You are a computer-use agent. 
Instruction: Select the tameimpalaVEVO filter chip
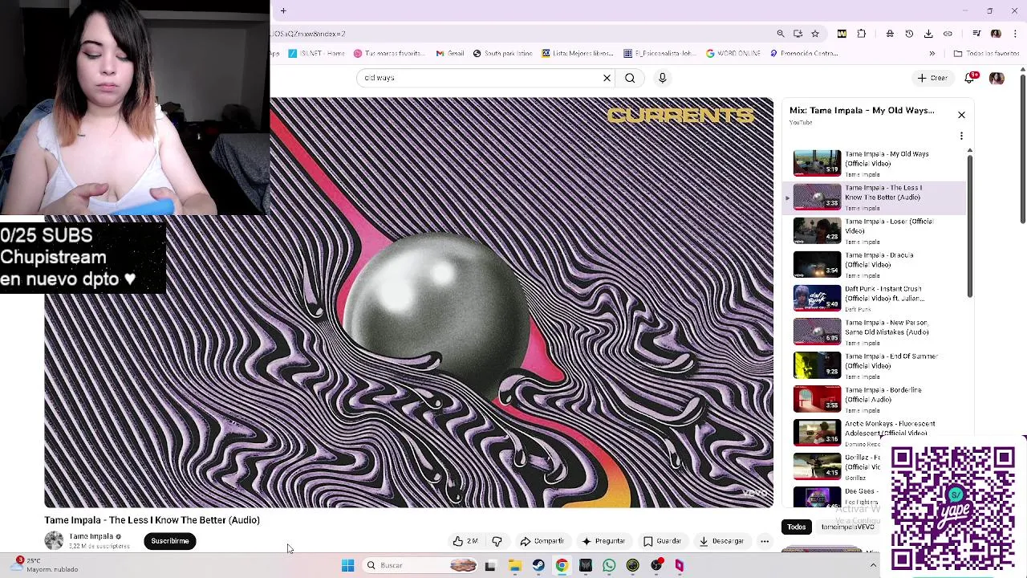pyautogui.click(x=847, y=527)
